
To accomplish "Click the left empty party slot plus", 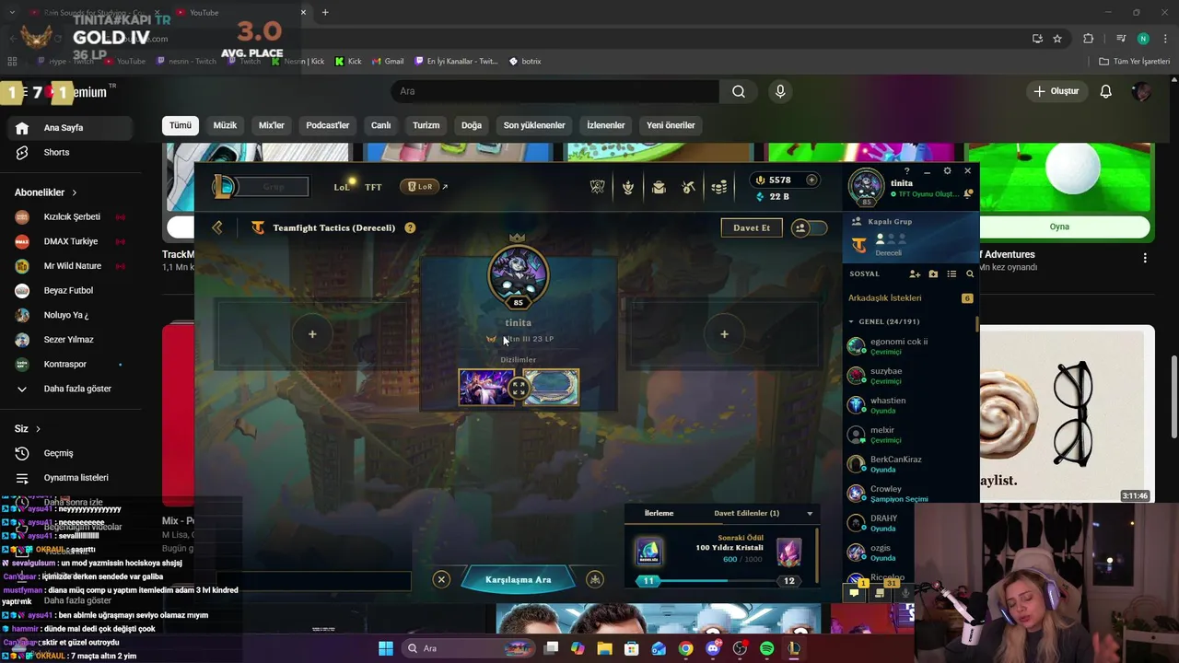I will click(312, 334).
